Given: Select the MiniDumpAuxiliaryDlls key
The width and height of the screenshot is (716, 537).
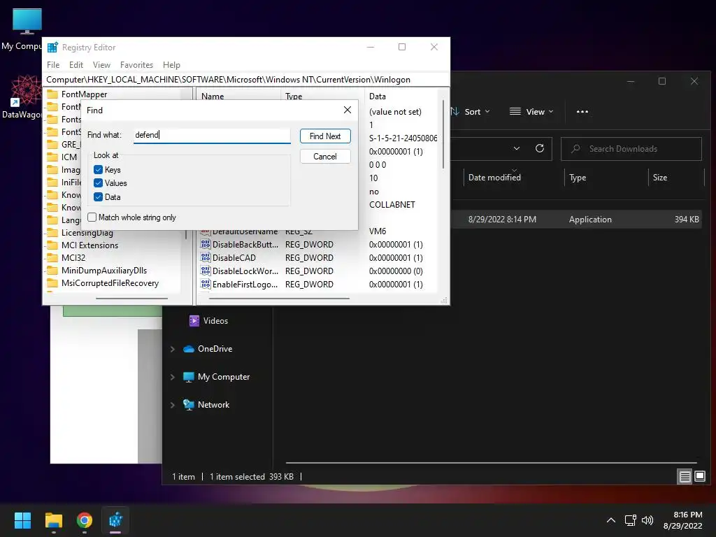Looking at the screenshot, I should (x=104, y=271).
